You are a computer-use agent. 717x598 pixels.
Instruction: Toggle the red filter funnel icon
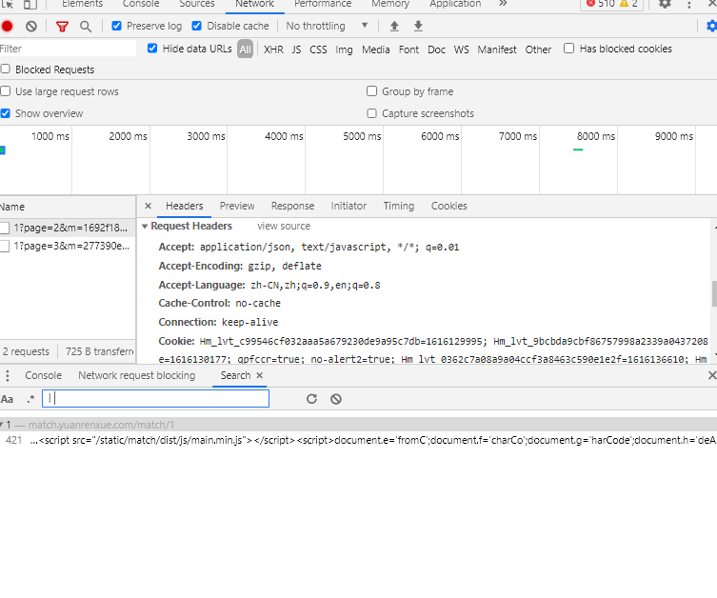(x=62, y=26)
